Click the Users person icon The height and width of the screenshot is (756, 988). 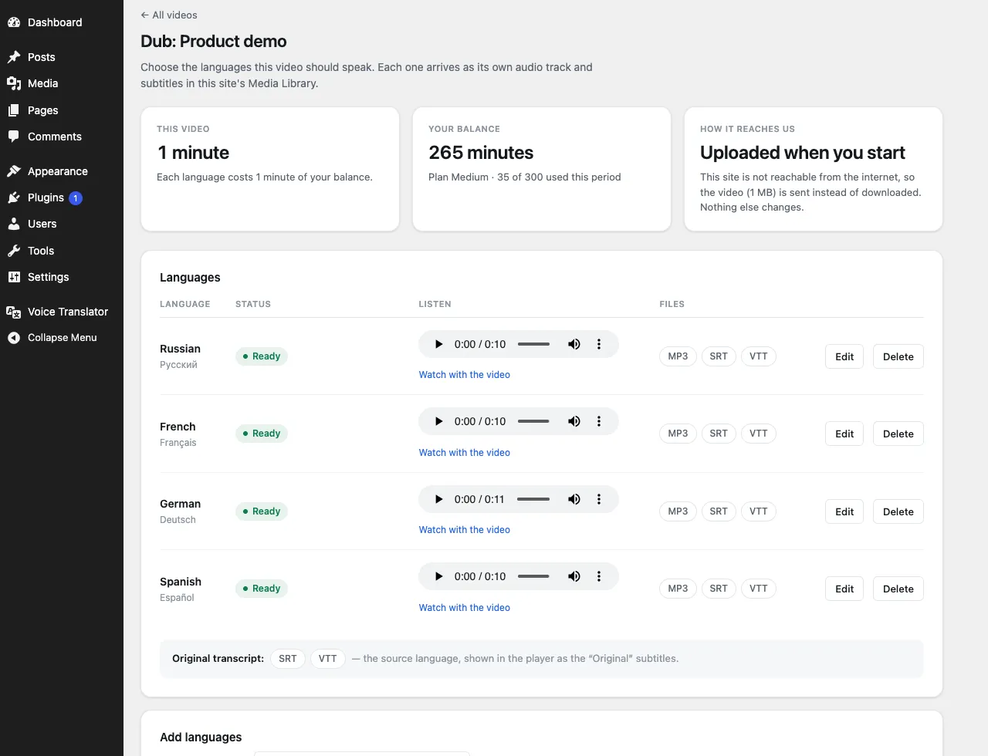pos(14,224)
